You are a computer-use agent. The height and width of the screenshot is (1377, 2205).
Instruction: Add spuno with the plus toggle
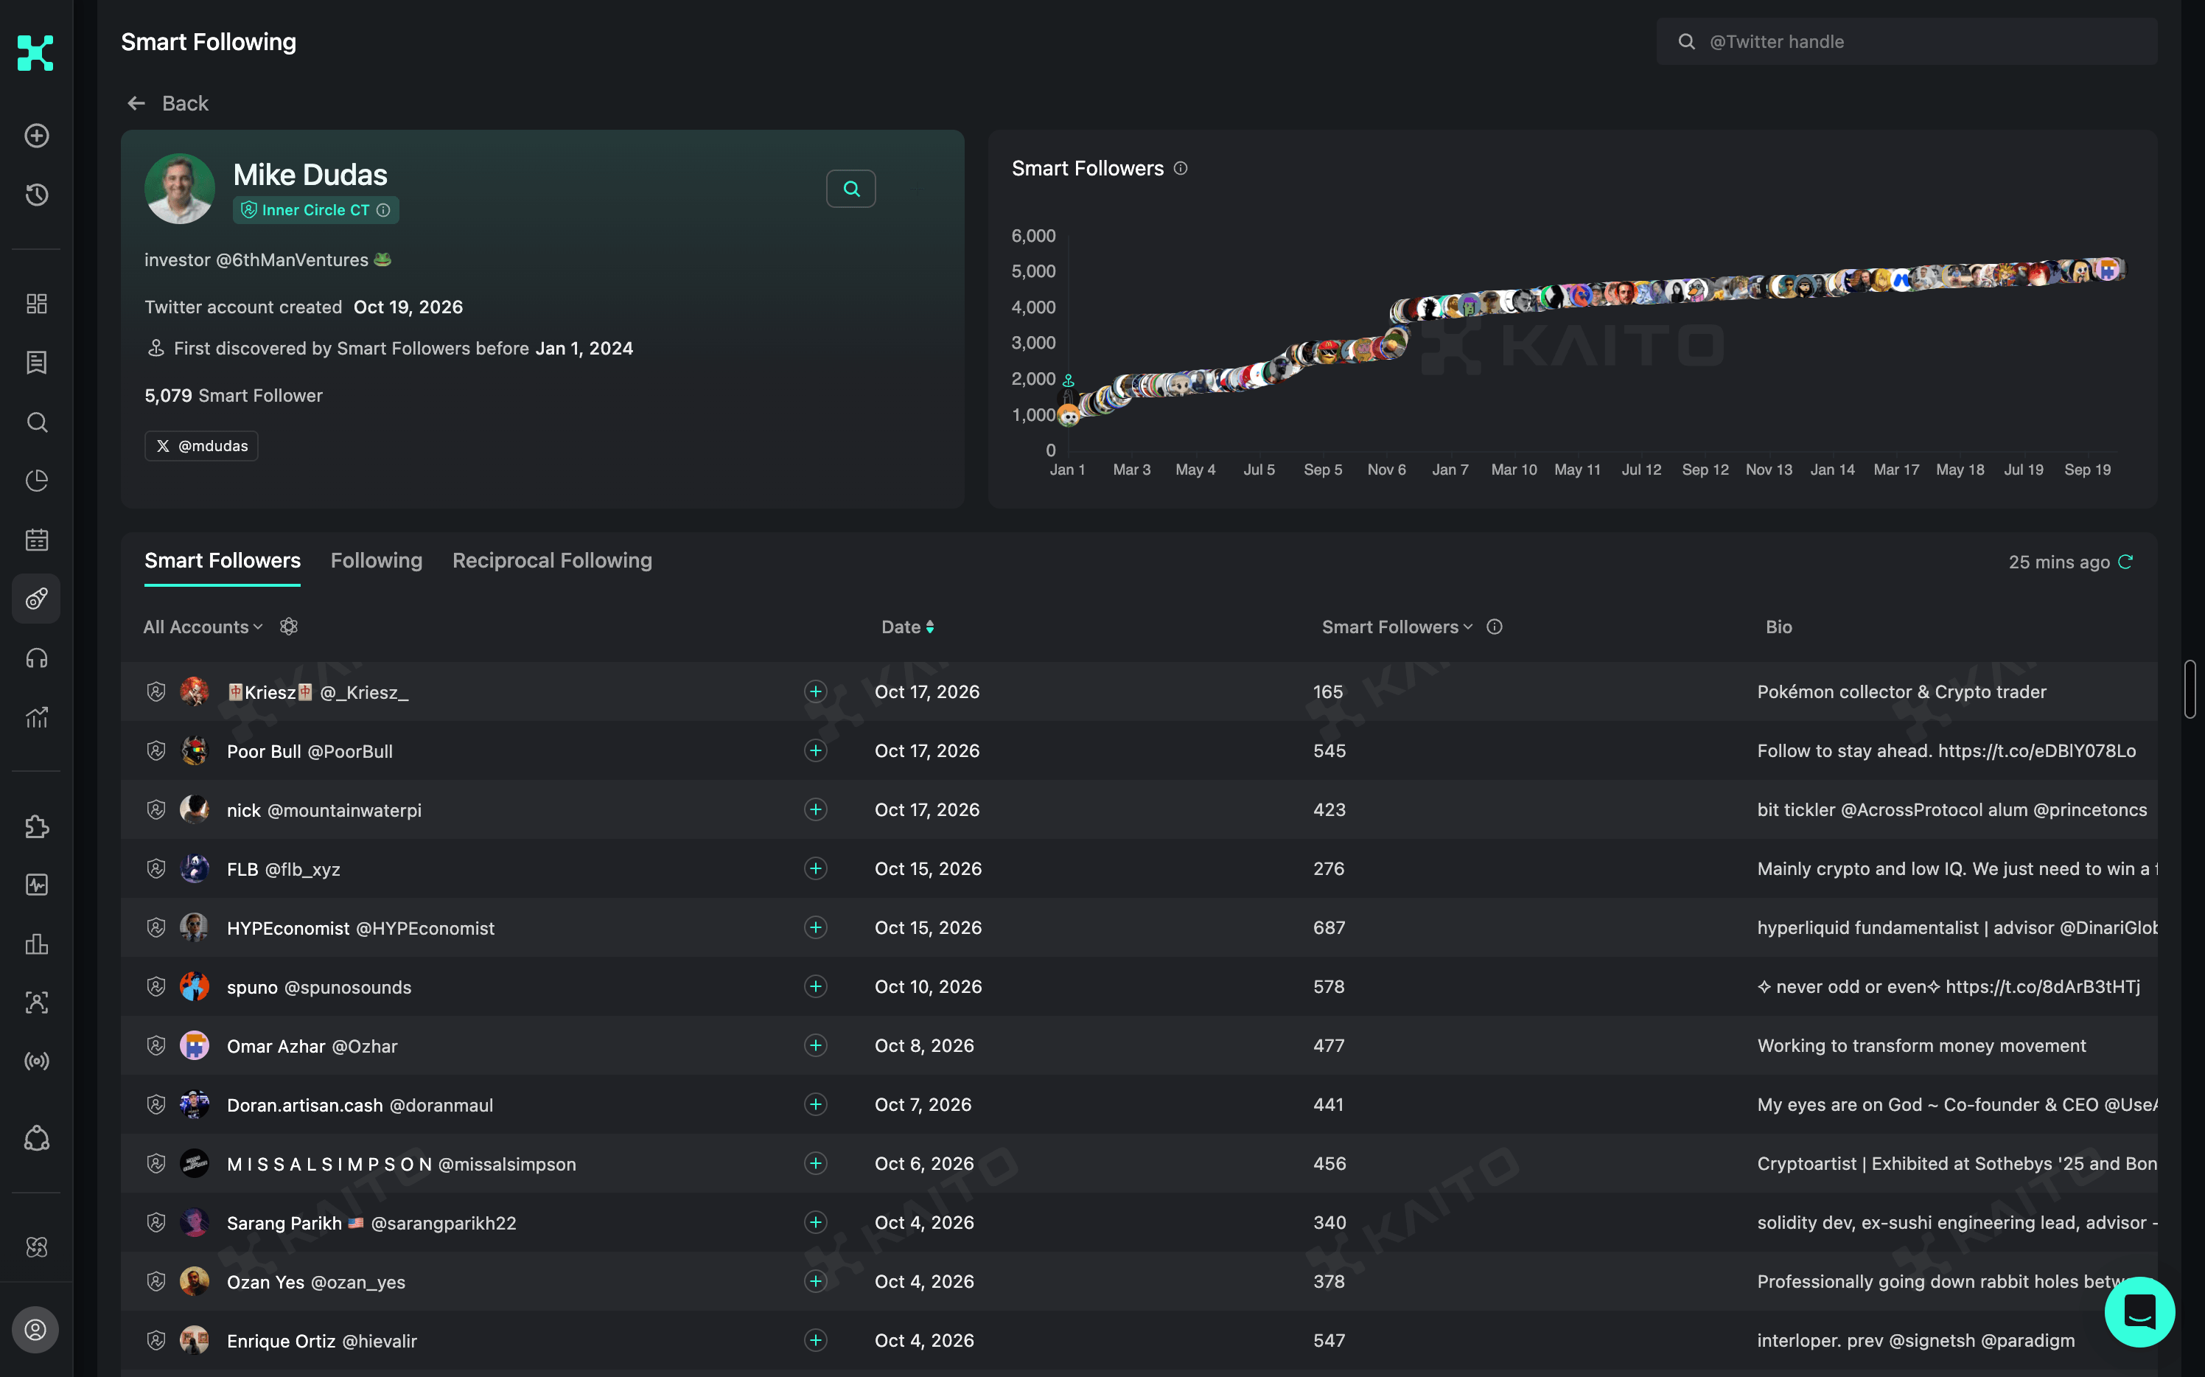tap(816, 986)
